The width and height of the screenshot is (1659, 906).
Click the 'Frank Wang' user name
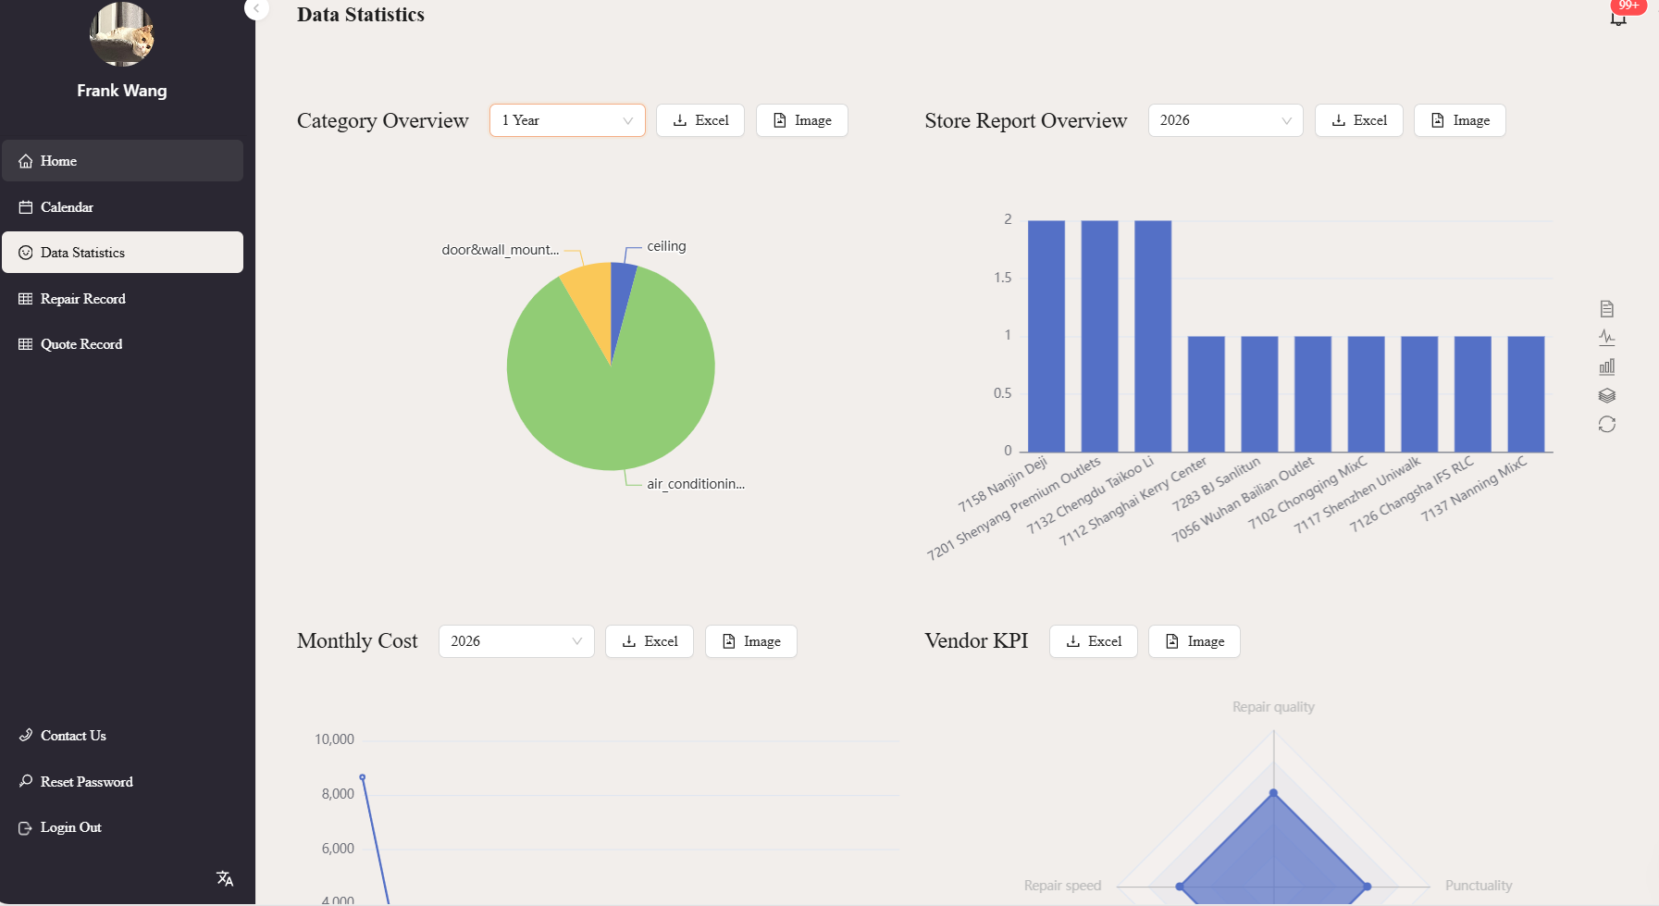[x=122, y=91]
